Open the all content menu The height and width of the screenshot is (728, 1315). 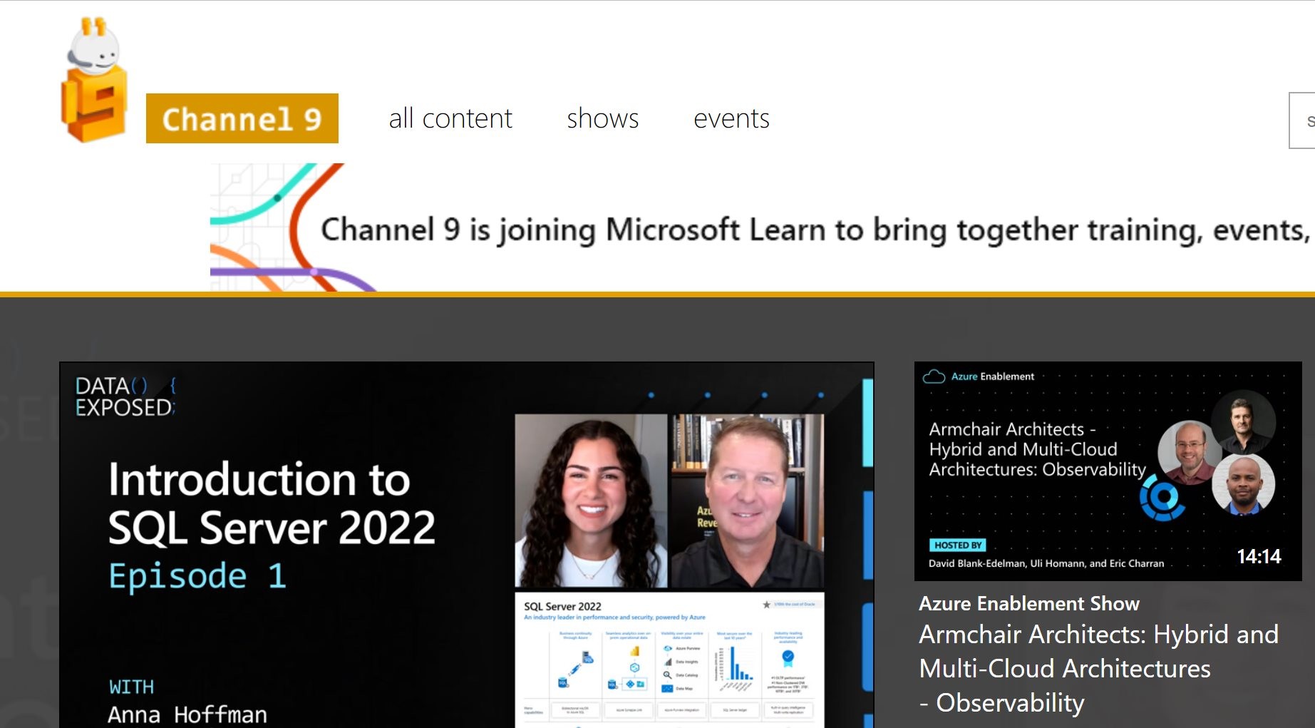450,118
